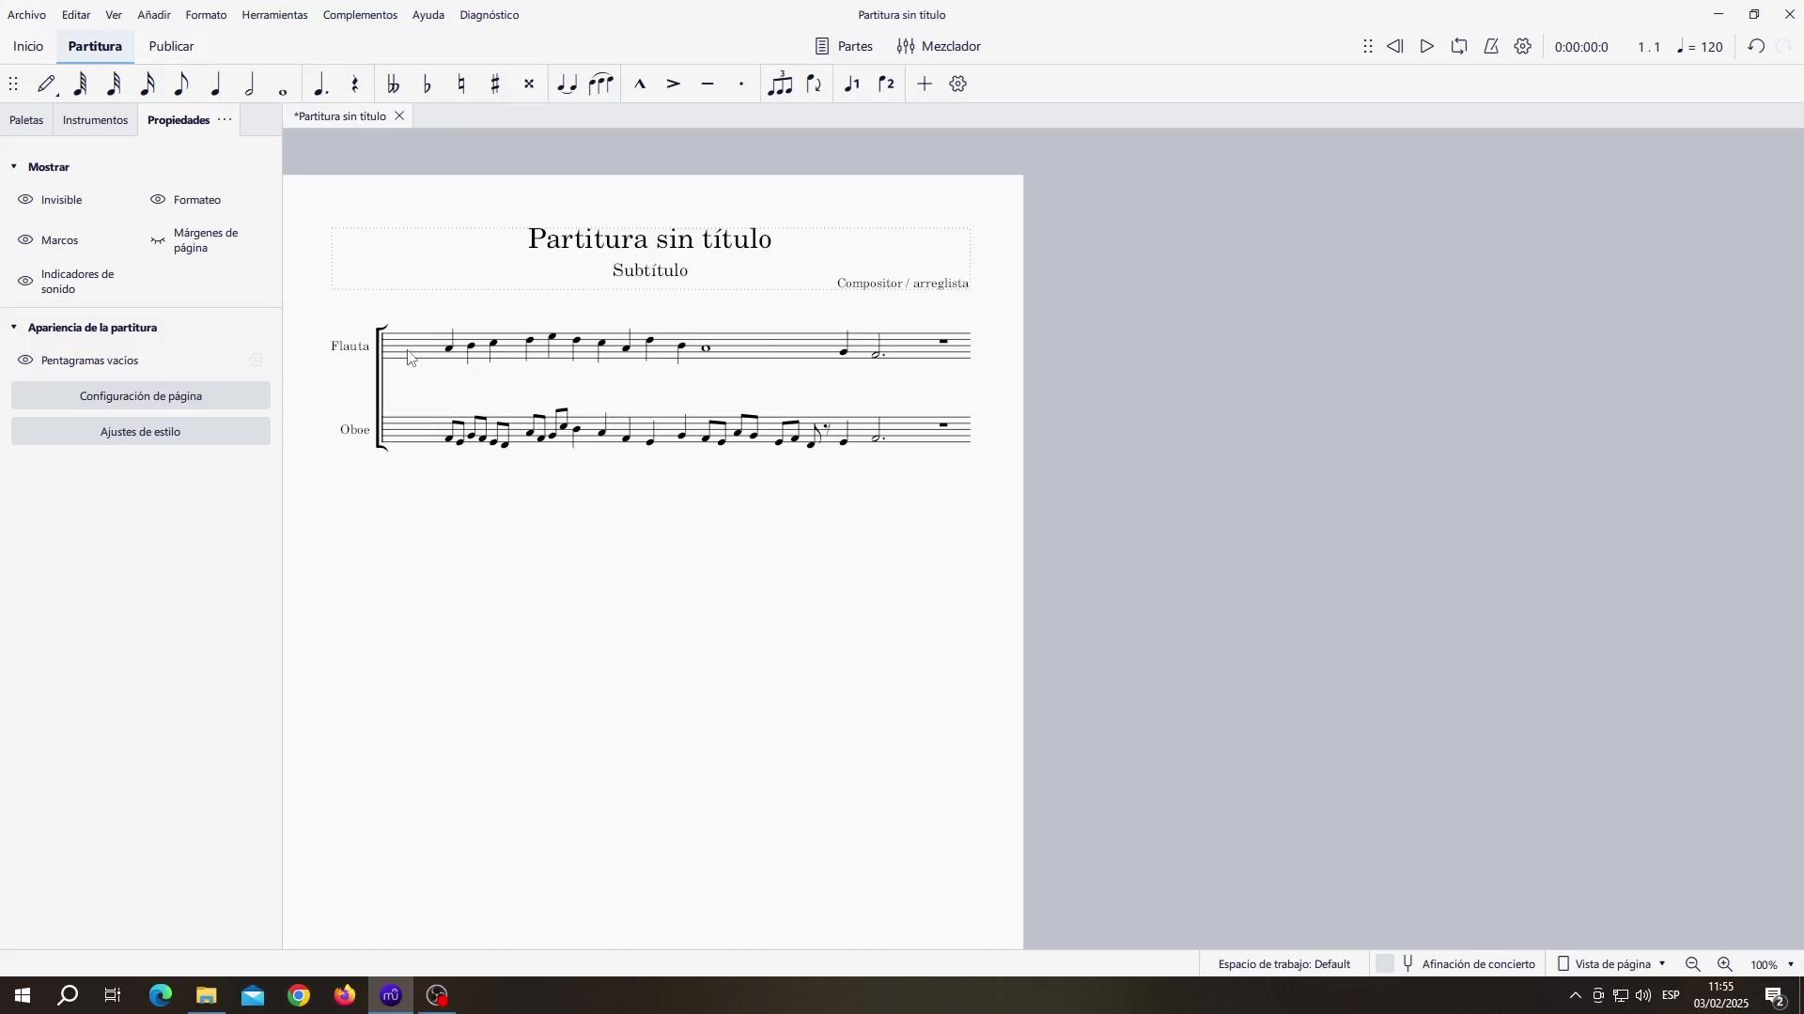Open Firefox from the taskbar
Screen dimensions: 1804x1014
coord(345,995)
